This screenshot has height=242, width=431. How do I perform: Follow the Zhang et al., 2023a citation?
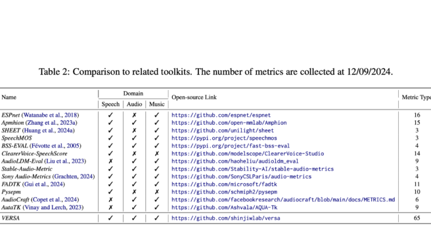[x=51, y=123]
